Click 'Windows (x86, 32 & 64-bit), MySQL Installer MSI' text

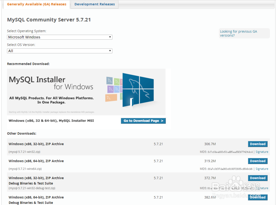(x=51, y=121)
